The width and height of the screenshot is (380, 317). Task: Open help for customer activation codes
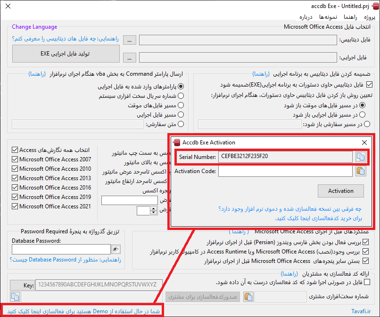(x=289, y=274)
